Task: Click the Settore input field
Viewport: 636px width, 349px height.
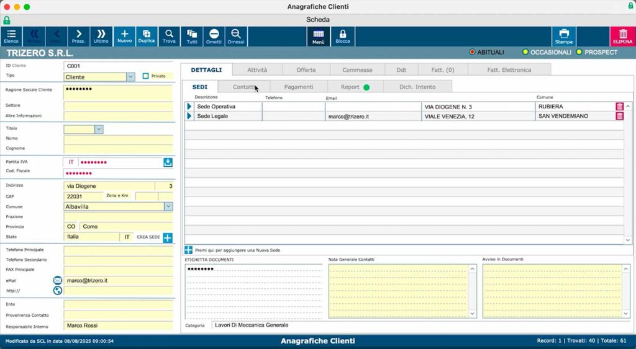Action: [118, 106]
